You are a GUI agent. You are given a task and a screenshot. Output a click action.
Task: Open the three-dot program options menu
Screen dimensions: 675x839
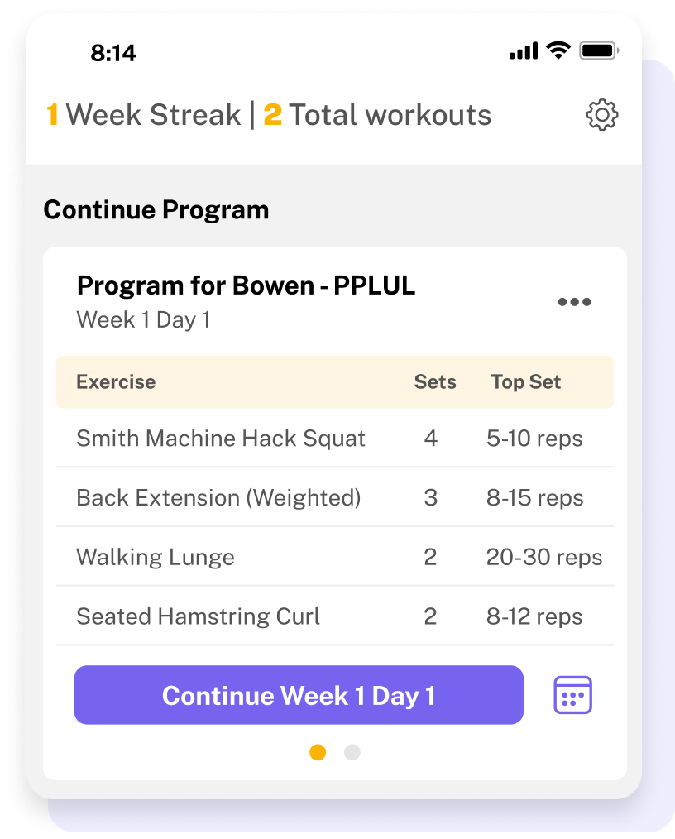pos(574,302)
